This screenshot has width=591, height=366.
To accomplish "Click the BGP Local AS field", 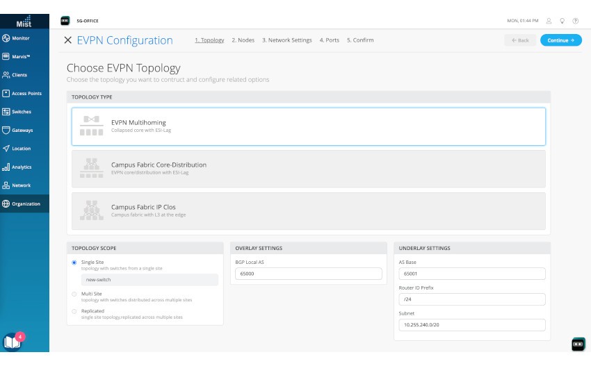I will [307, 274].
